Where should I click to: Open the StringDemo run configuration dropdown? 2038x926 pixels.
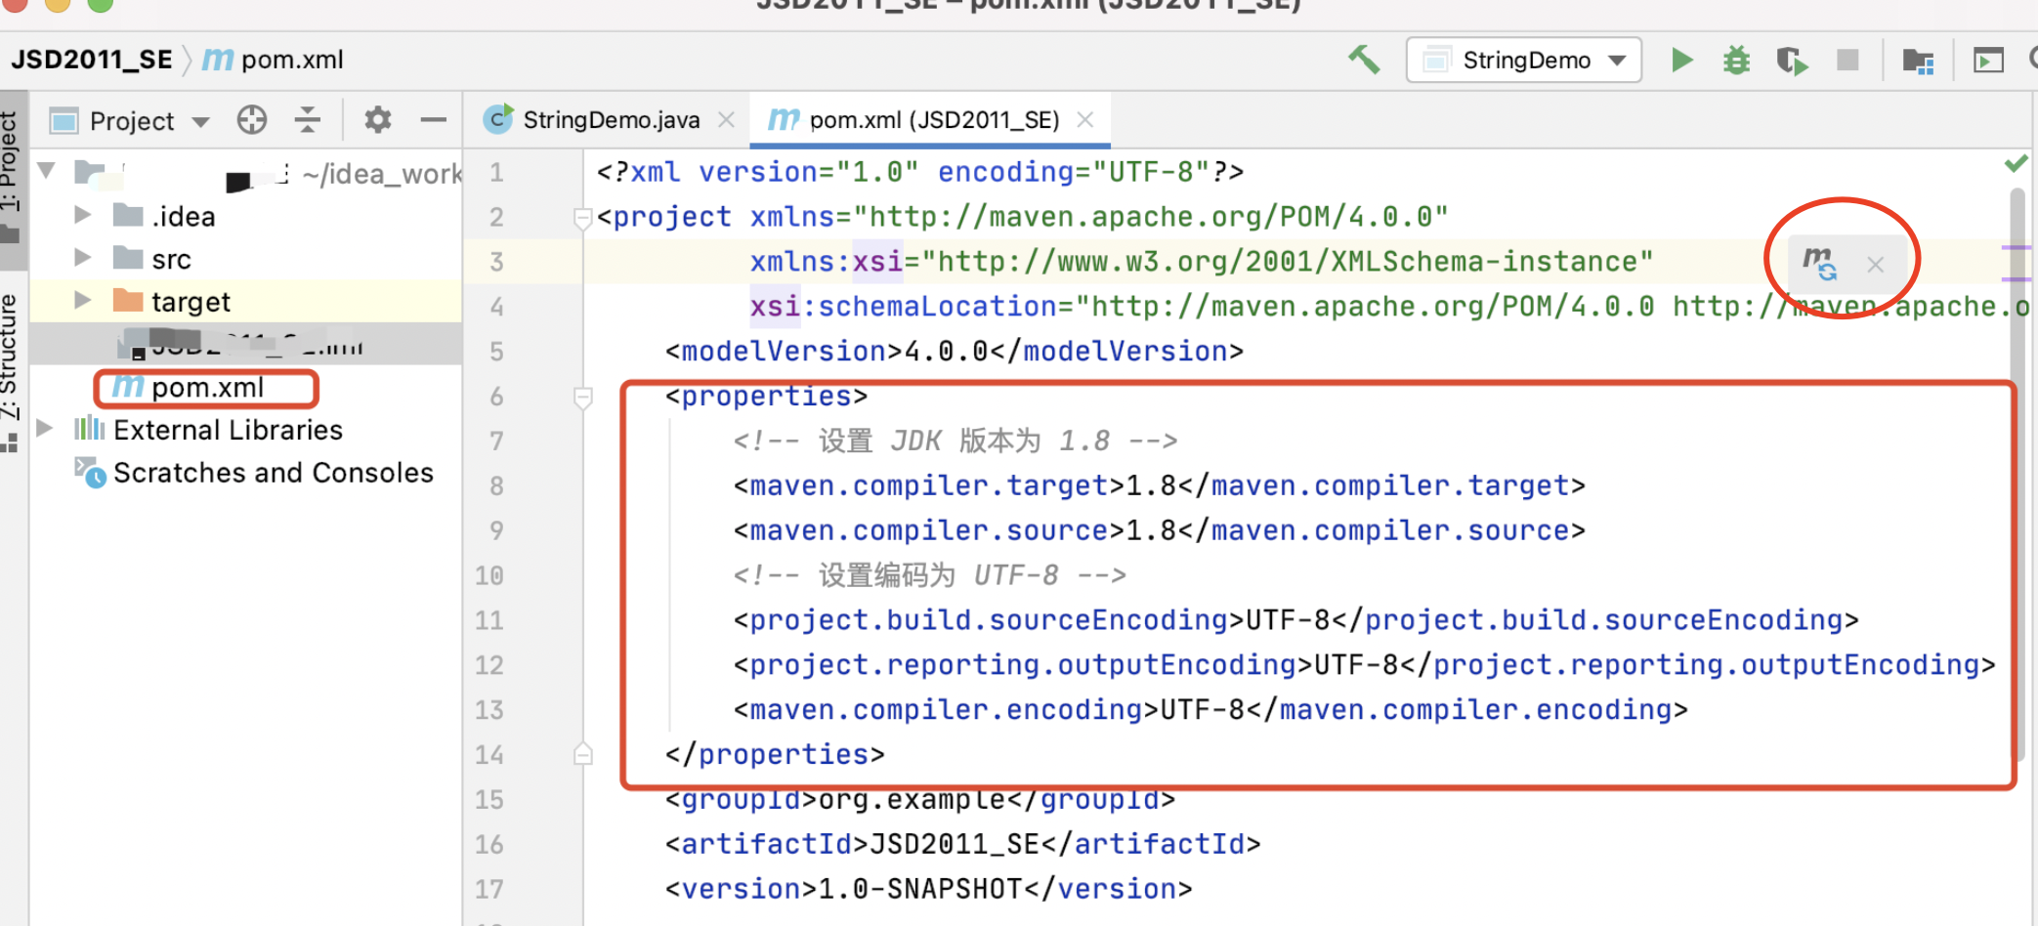[1523, 60]
